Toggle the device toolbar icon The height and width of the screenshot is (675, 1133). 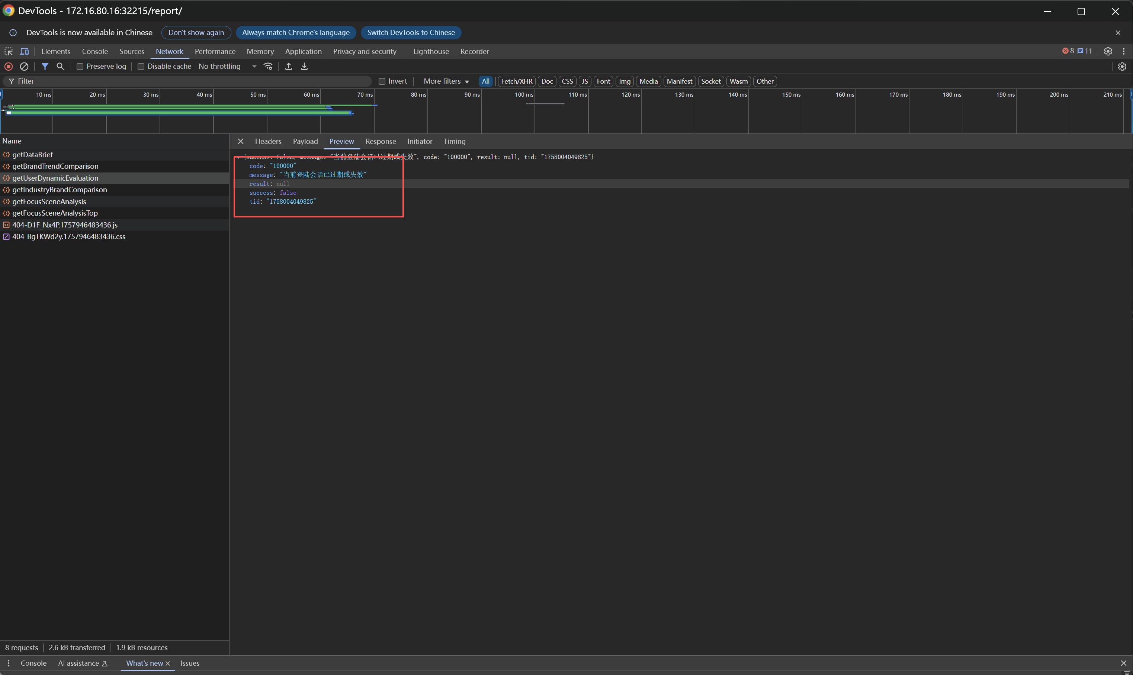click(x=25, y=51)
